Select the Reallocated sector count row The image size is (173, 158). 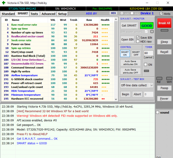[x=27, y=36]
